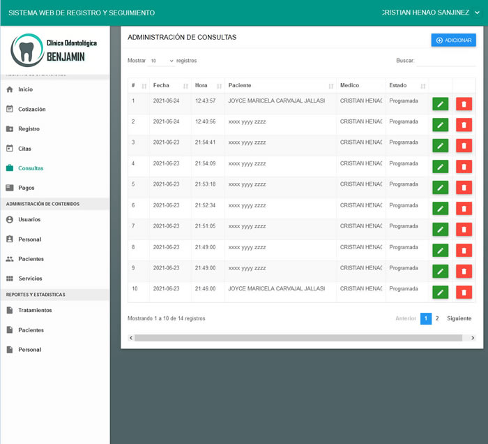488x444 pixels.
Task: Open the Registro menu item
Action: click(x=29, y=128)
